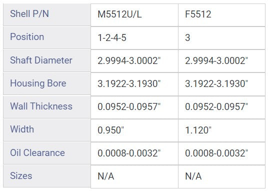The image size is (270, 191).
Task: Select the 0.950" width value
Action: click(134, 130)
